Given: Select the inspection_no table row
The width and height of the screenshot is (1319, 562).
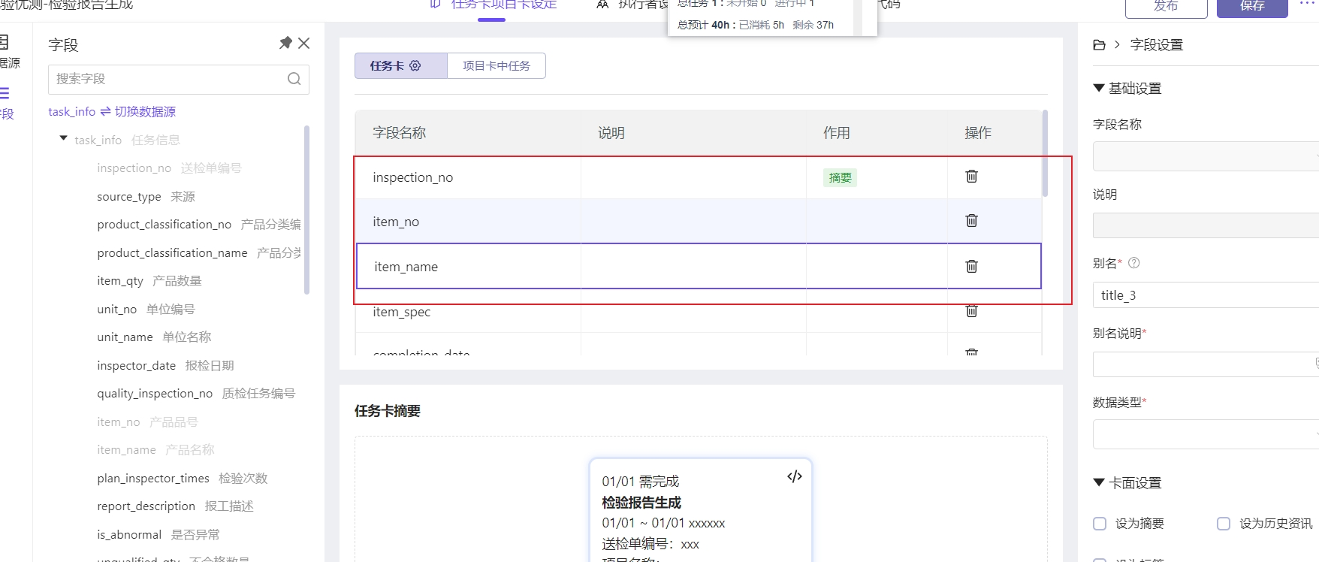Looking at the screenshot, I should (x=699, y=177).
